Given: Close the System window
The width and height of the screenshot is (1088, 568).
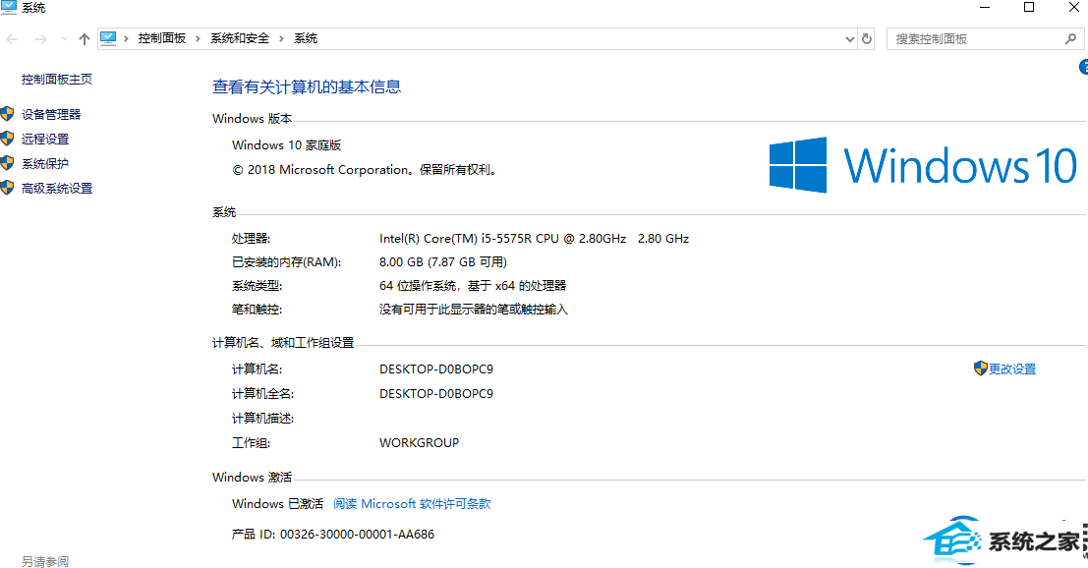Looking at the screenshot, I should pos(1073,8).
